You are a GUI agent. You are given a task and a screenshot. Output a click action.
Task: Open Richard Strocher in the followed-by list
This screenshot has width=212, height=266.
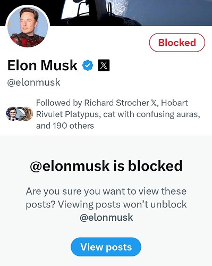click(117, 103)
